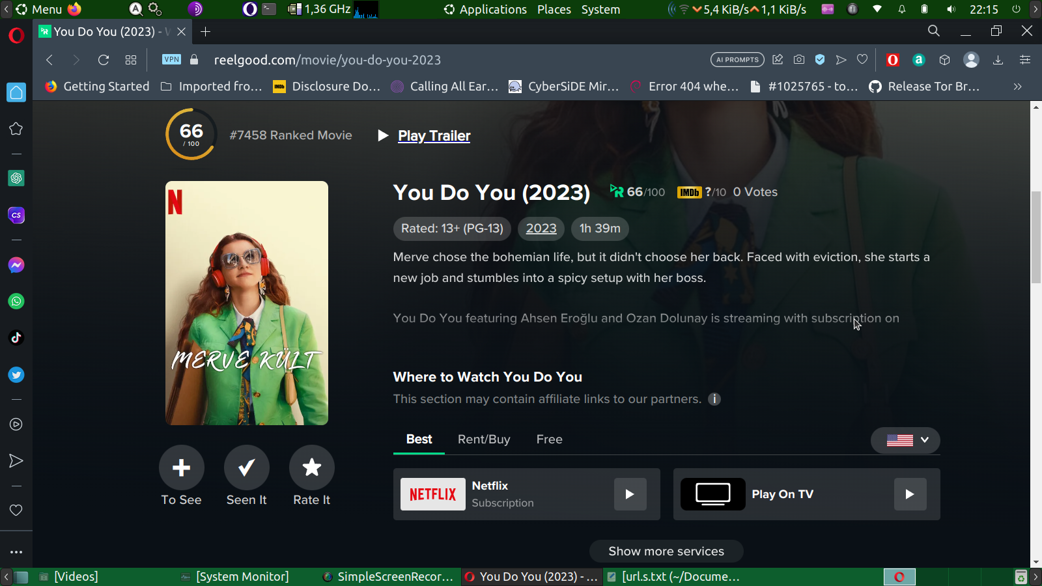Click the address bar URL field
This screenshot has width=1042, height=586.
[x=456, y=60]
